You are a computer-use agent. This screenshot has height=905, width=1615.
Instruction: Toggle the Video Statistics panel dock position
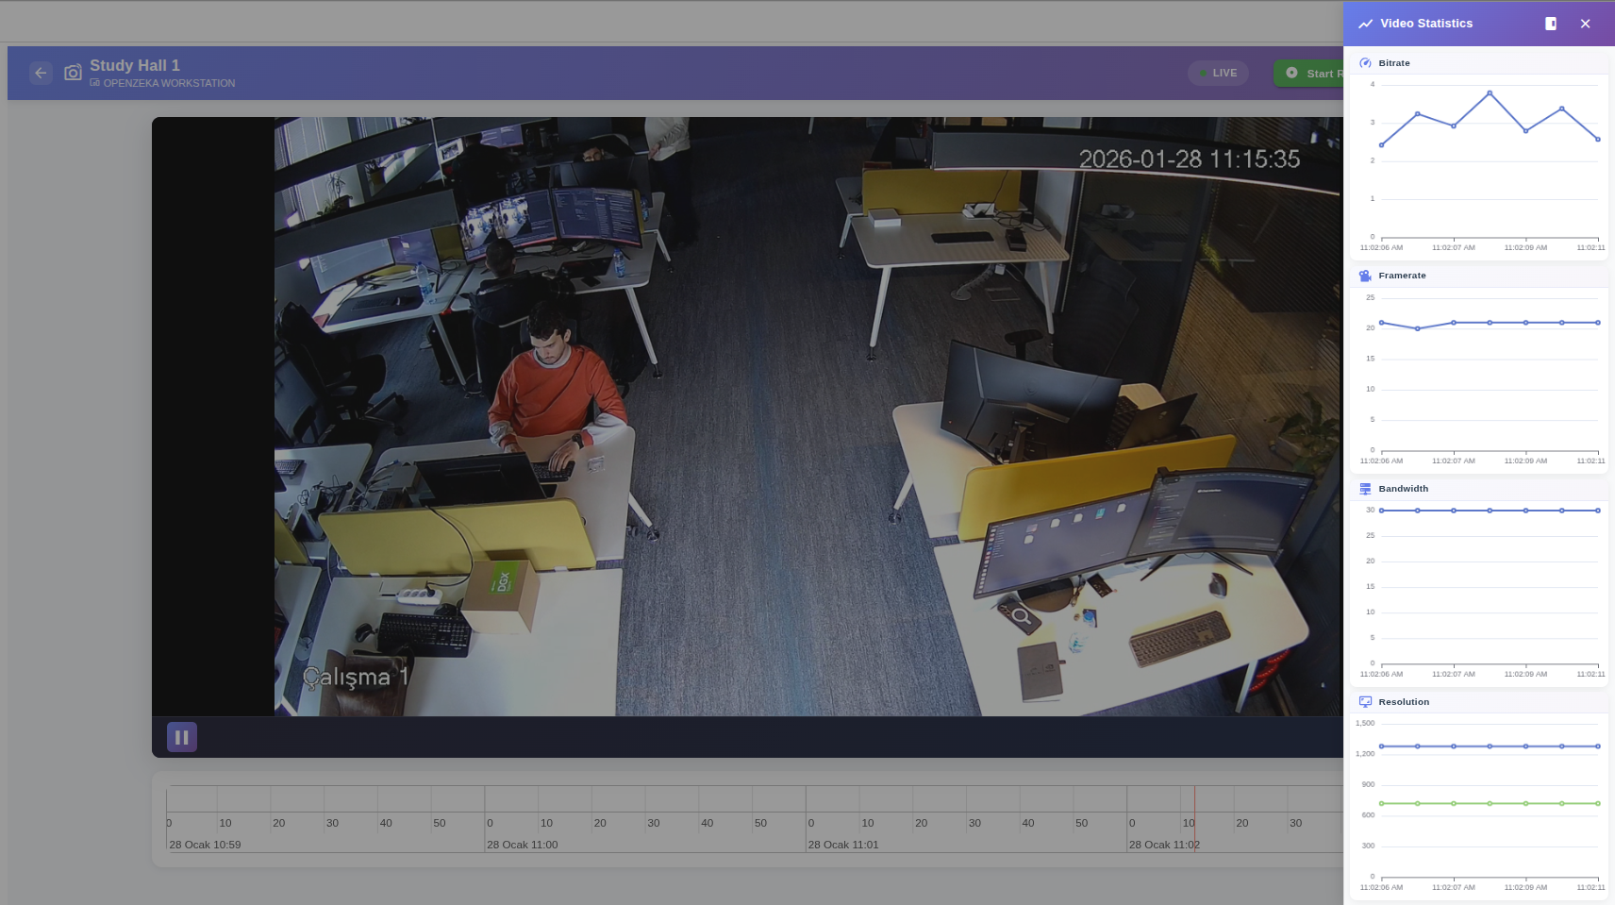[x=1551, y=24]
